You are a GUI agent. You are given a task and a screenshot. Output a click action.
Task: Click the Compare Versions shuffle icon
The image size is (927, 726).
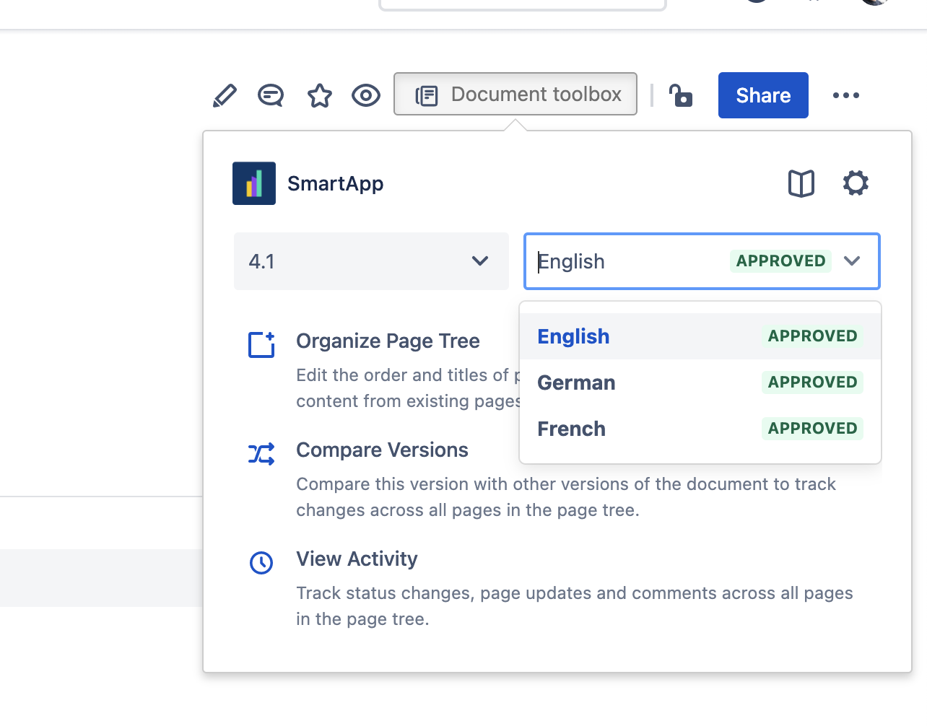pos(261,453)
